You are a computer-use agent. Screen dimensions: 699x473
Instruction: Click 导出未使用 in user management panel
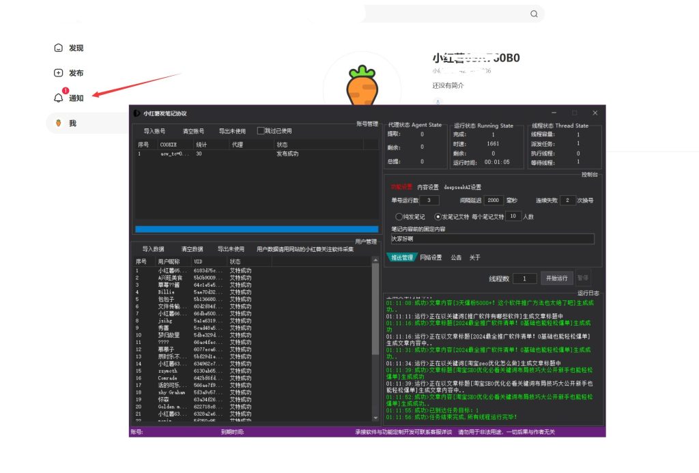[x=231, y=249]
